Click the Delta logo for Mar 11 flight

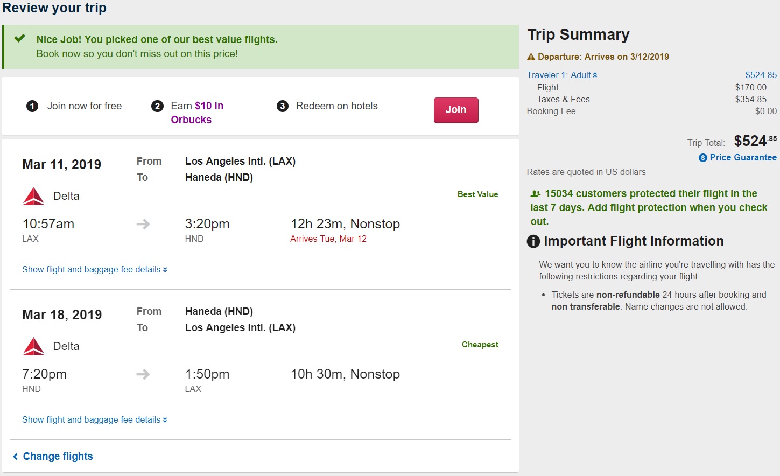(x=33, y=197)
